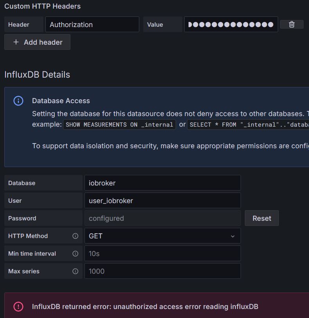Focus the Authorization header name field
This screenshot has width=309, height=318.
pyautogui.click(x=92, y=24)
